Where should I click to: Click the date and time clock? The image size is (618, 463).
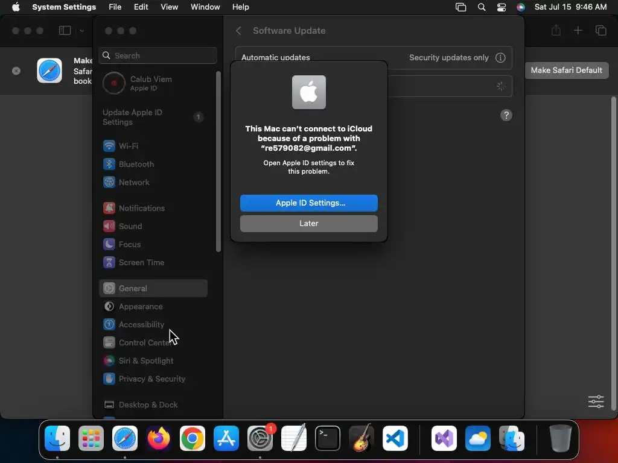(x=570, y=7)
